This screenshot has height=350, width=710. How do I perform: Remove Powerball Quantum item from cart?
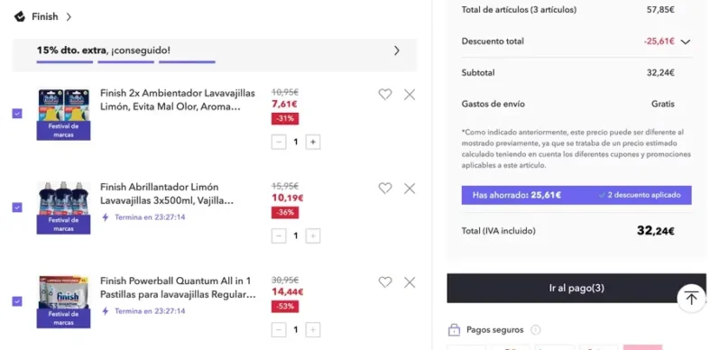[410, 282]
